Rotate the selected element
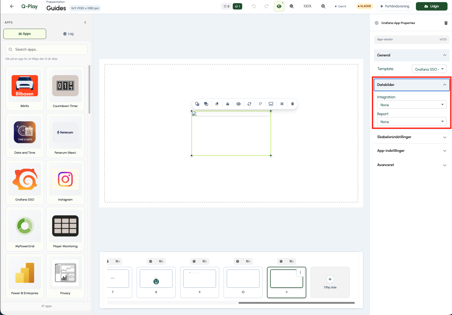The height and width of the screenshot is (315, 452). pyautogui.click(x=260, y=104)
